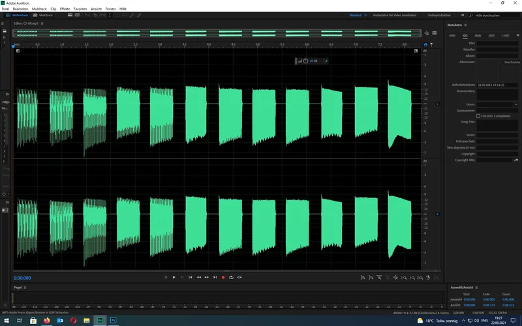522x326 pixels.
Task: Open the Effekte menu
Action: coord(65,8)
